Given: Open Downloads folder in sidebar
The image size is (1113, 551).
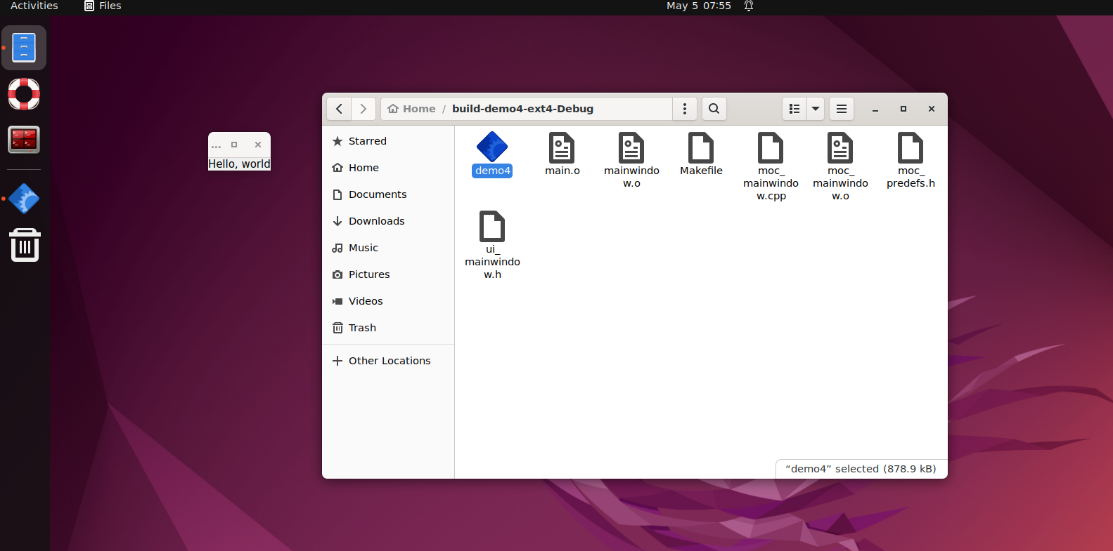Looking at the screenshot, I should (x=376, y=221).
